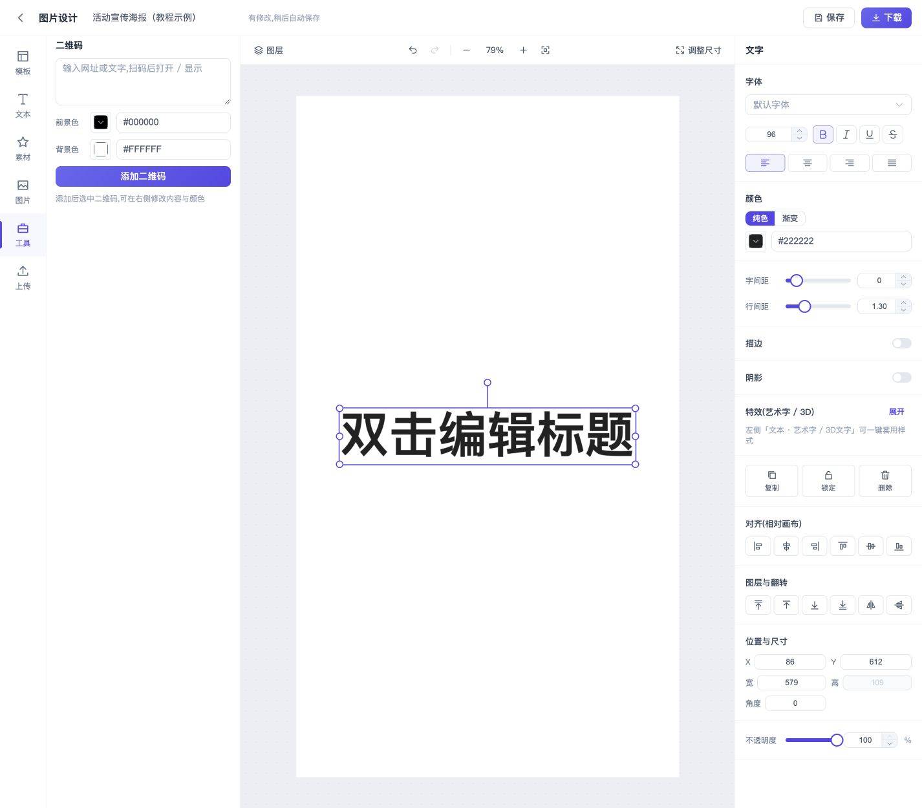
Task: Switch to 渐变 gradient color mode
Action: 790,218
